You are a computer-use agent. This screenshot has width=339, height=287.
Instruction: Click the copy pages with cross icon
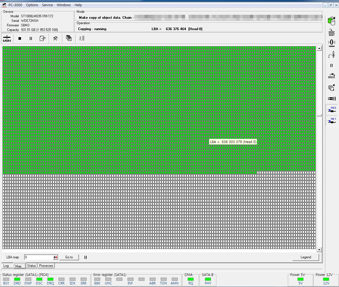(332, 87)
